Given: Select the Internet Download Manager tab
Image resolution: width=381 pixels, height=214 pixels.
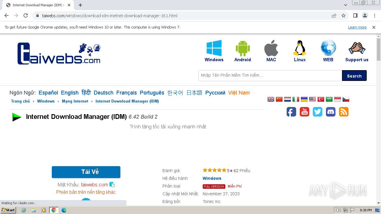Looking at the screenshot, I should pyautogui.click(x=38, y=5).
